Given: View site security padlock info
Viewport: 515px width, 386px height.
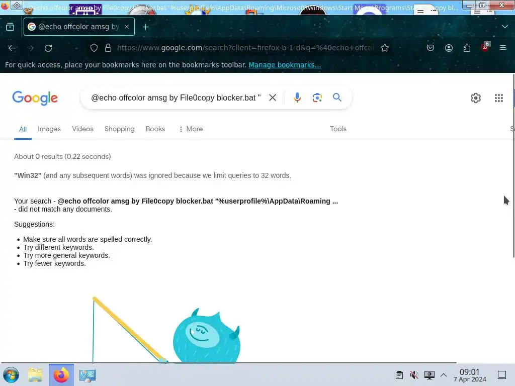Looking at the screenshot, I should click(x=108, y=48).
